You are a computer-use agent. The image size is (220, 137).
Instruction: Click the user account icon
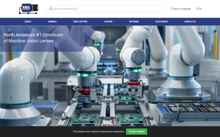pos(172,9)
